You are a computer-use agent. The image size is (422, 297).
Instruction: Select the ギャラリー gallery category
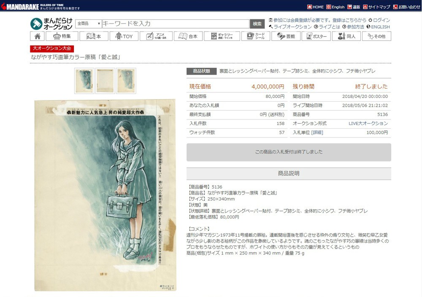pos(222,36)
